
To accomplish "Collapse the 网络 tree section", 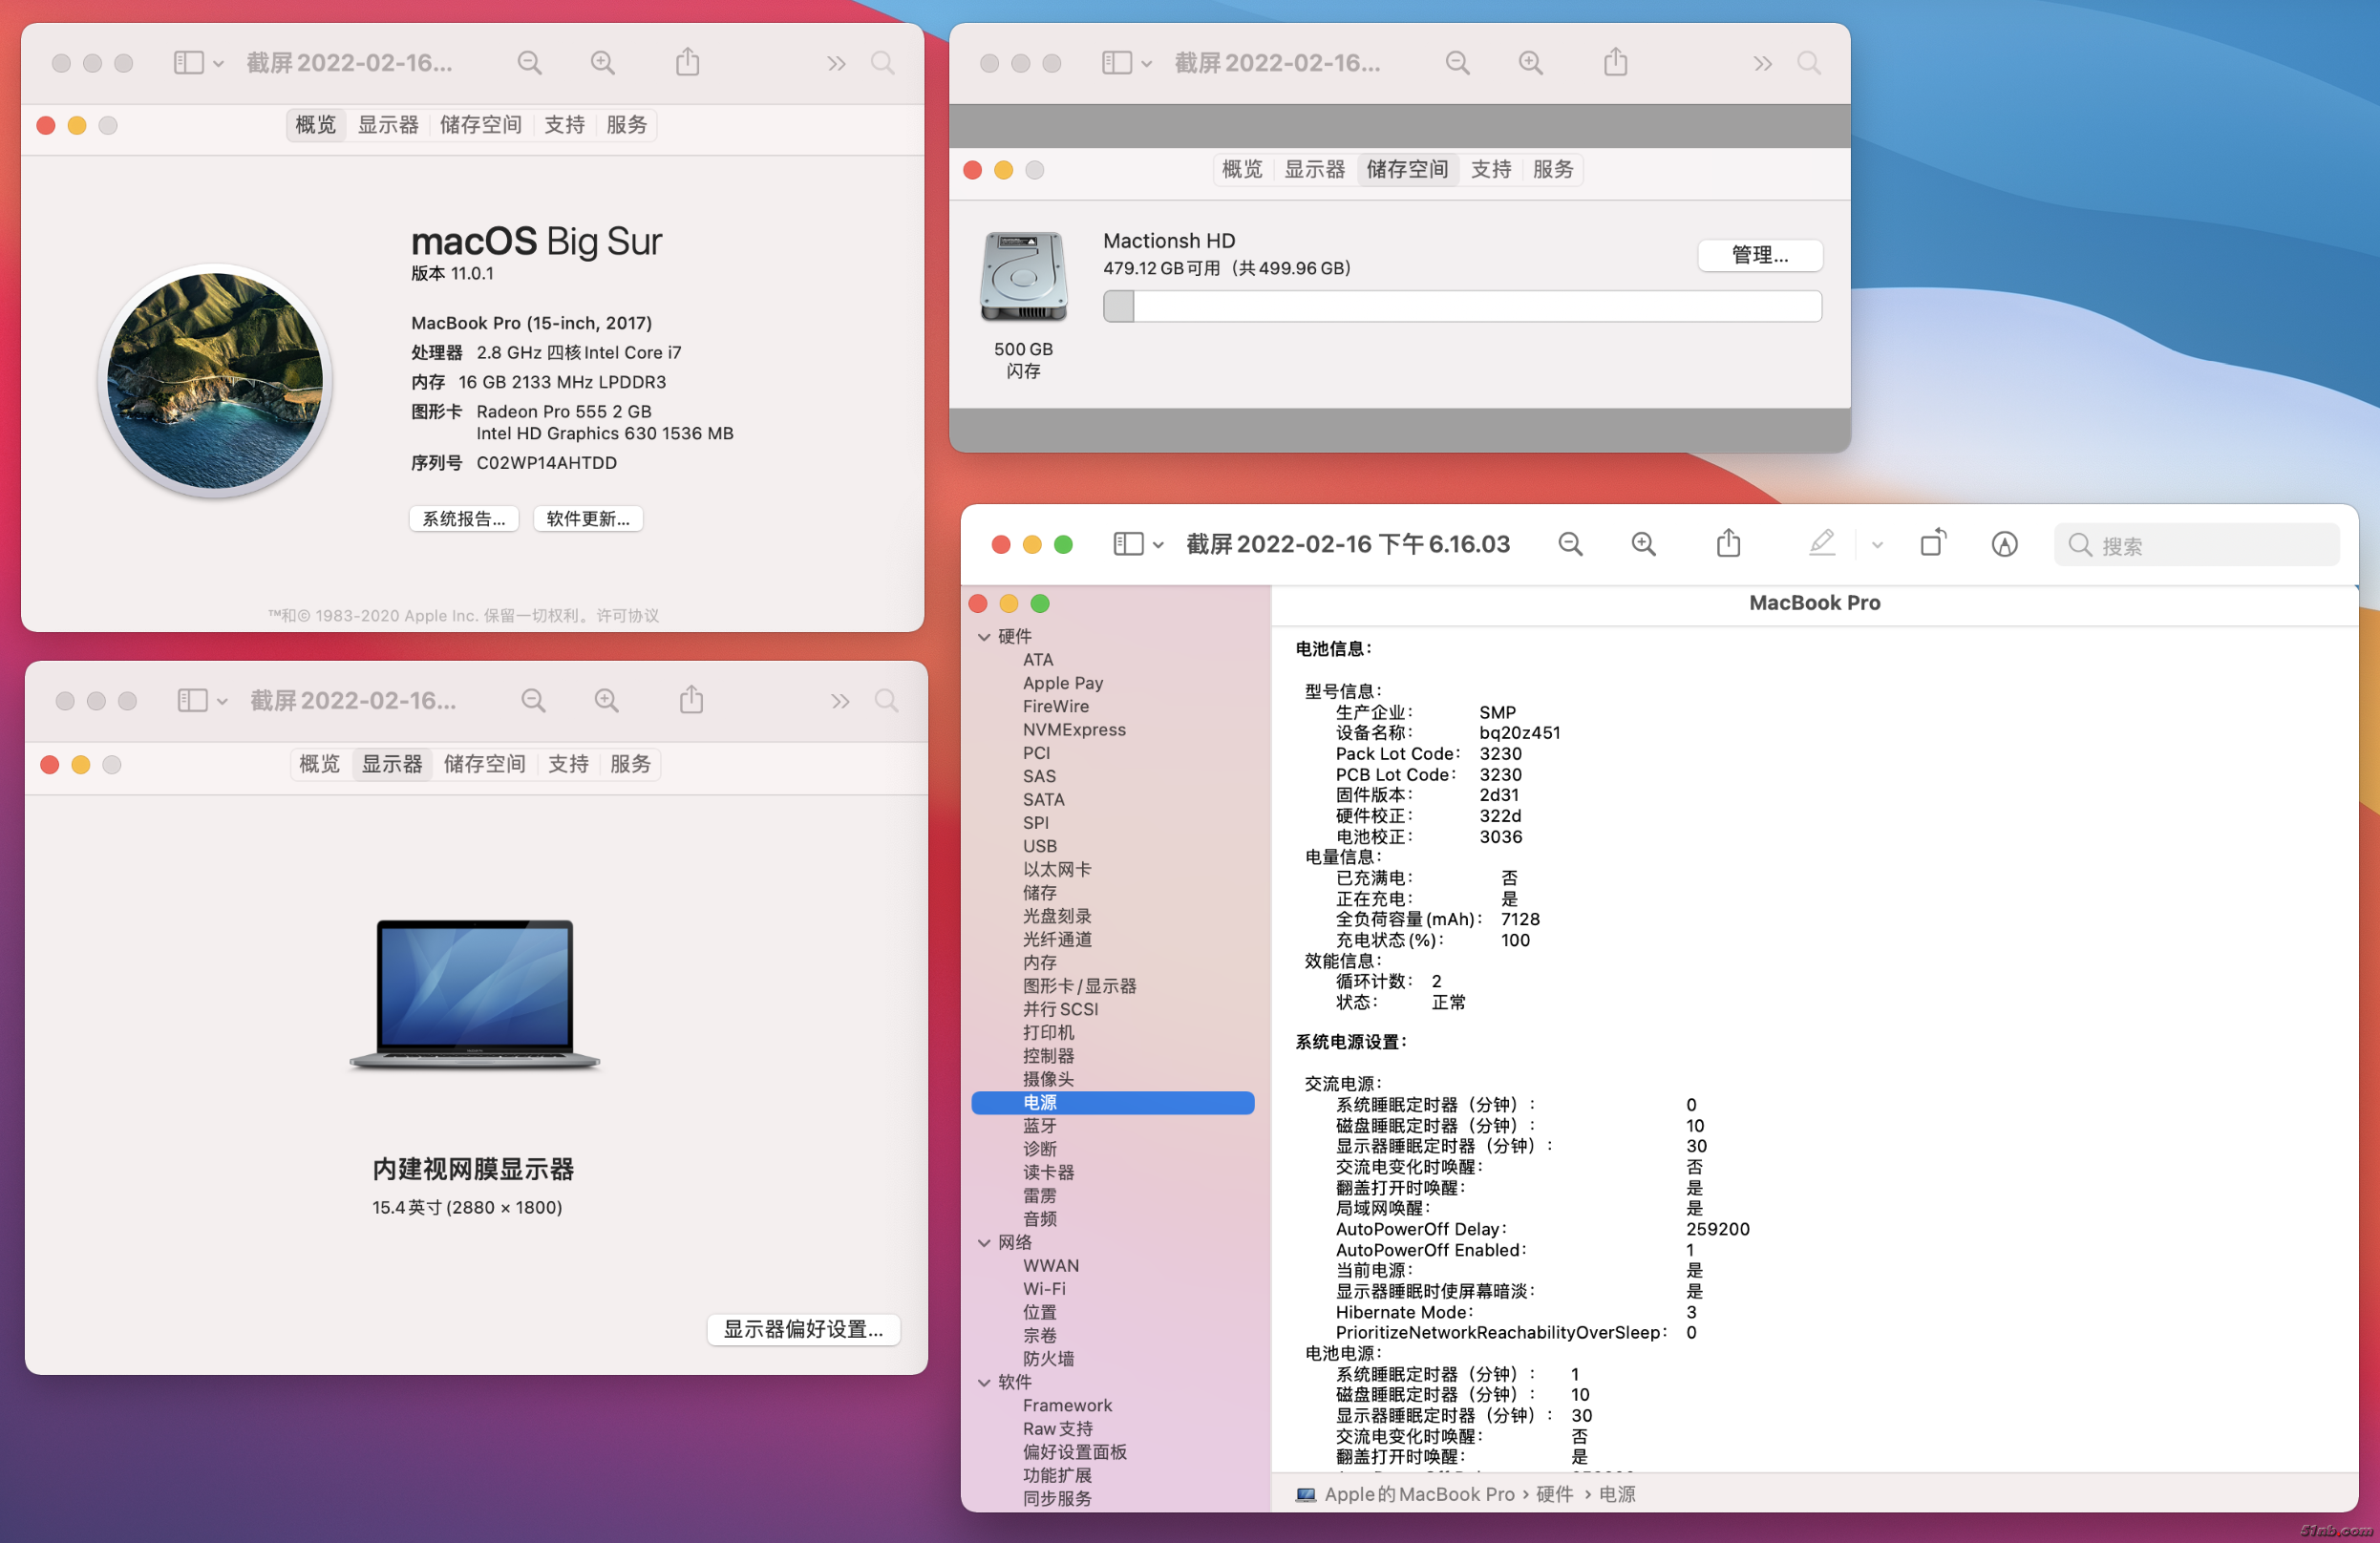I will tap(984, 1243).
